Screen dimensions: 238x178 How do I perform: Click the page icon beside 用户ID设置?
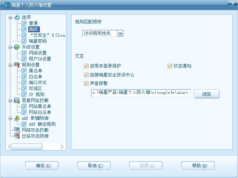coord(24,59)
